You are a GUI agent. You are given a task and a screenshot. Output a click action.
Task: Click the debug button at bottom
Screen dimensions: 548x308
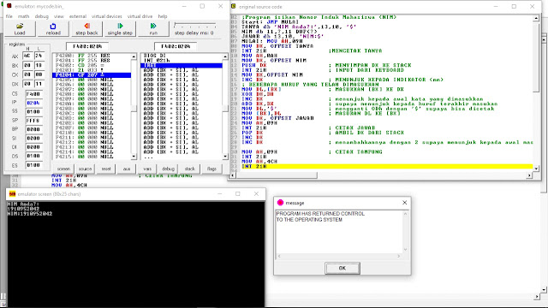pos(168,169)
